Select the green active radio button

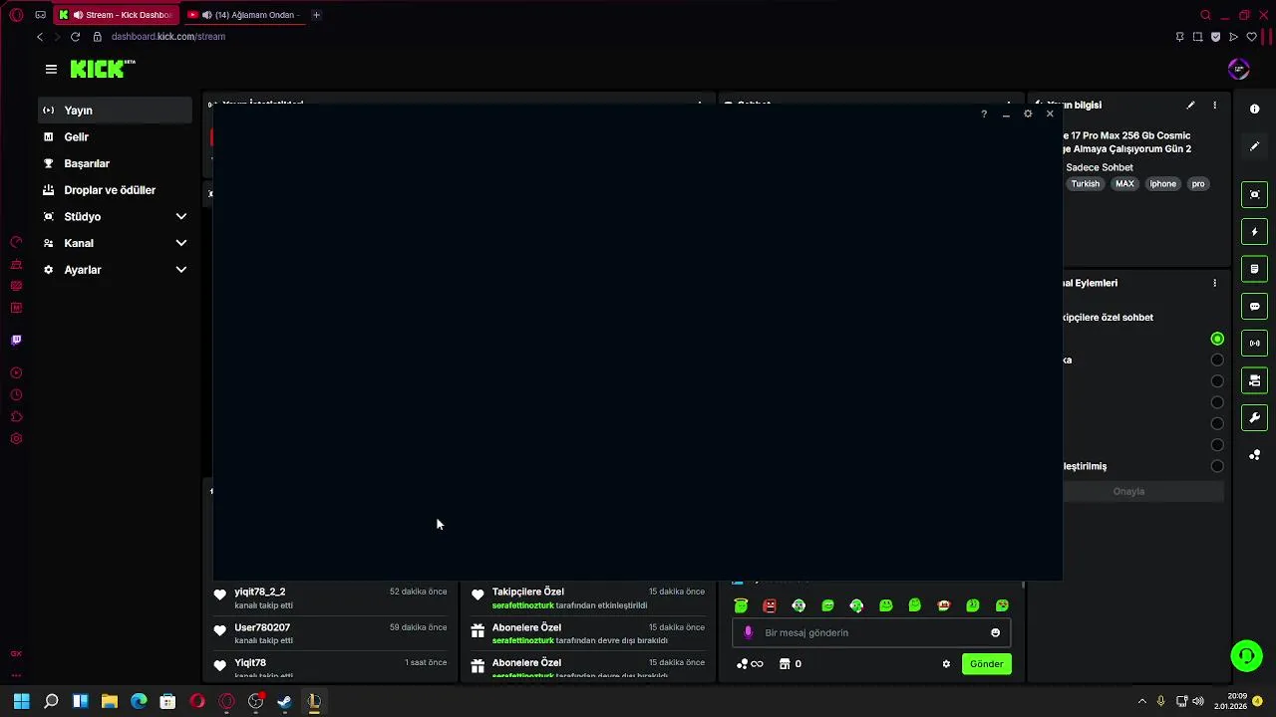click(1217, 339)
